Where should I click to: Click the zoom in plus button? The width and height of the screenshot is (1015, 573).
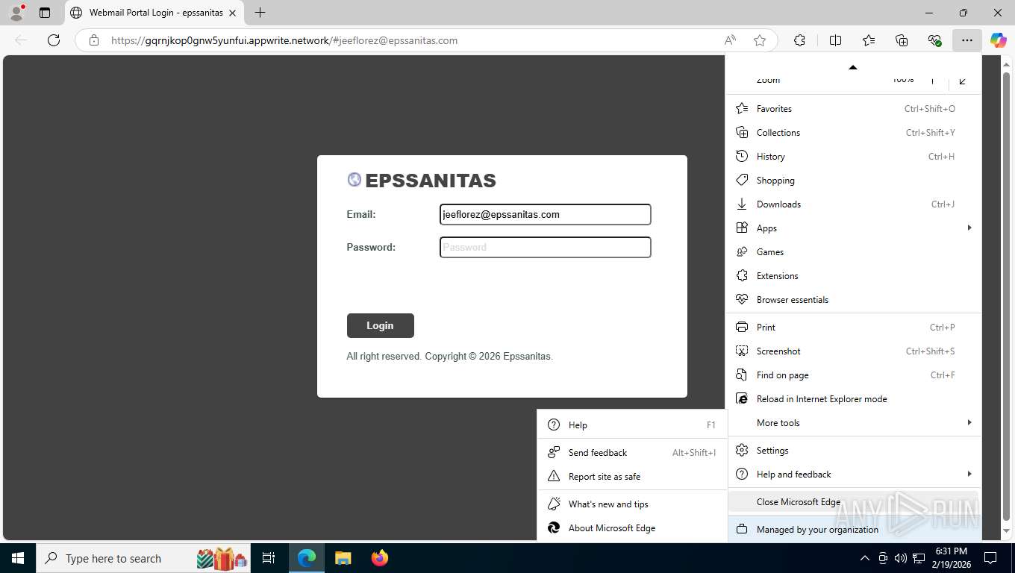point(932,79)
